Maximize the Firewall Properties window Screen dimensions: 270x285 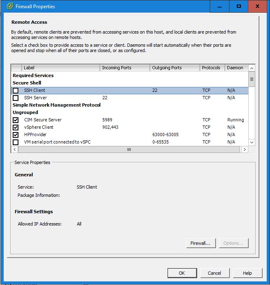tap(239, 7)
